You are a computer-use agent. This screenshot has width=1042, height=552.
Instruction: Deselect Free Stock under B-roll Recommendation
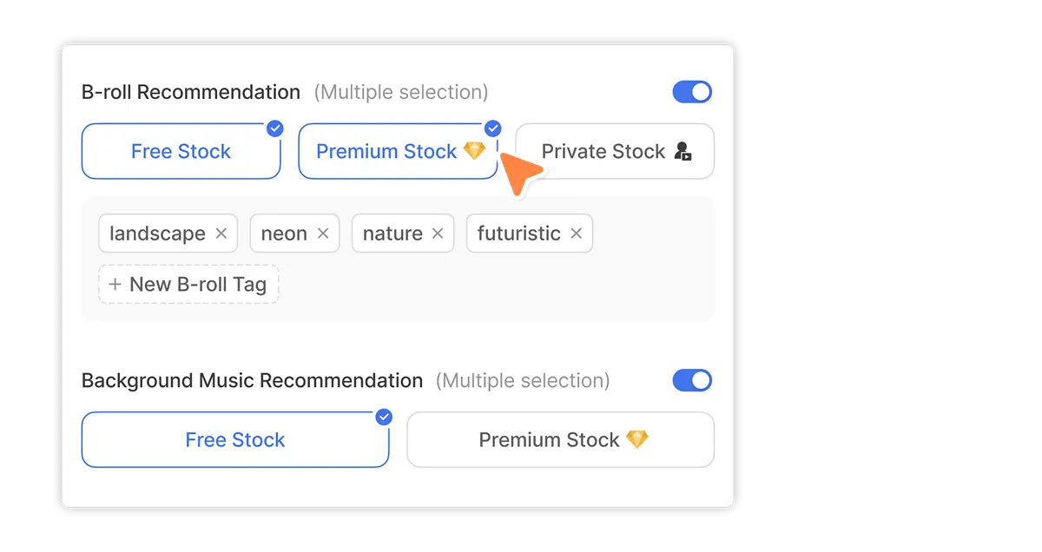coord(181,151)
